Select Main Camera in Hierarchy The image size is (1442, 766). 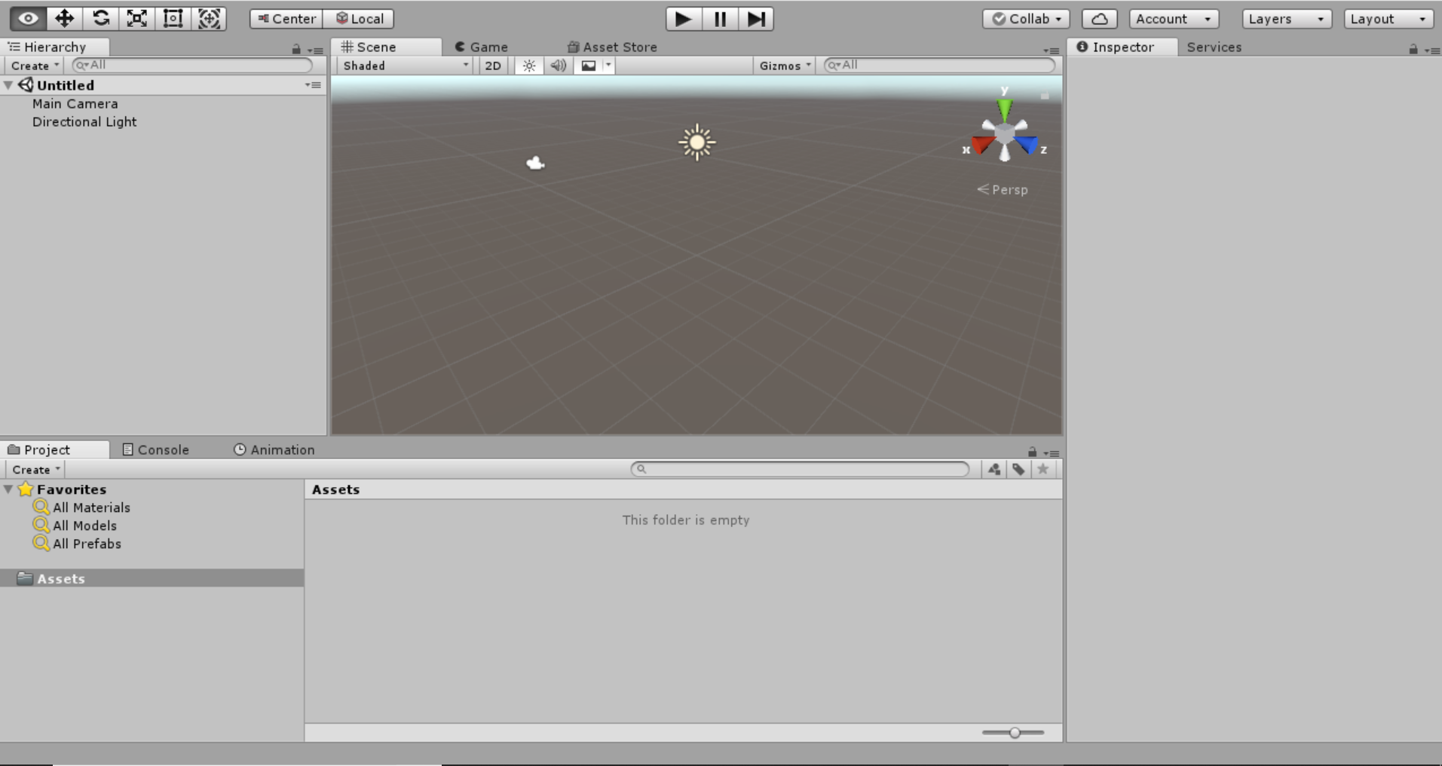tap(75, 103)
